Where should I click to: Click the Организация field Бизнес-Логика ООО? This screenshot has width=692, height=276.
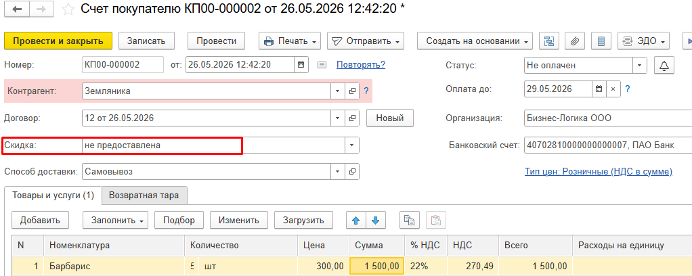tap(608, 118)
